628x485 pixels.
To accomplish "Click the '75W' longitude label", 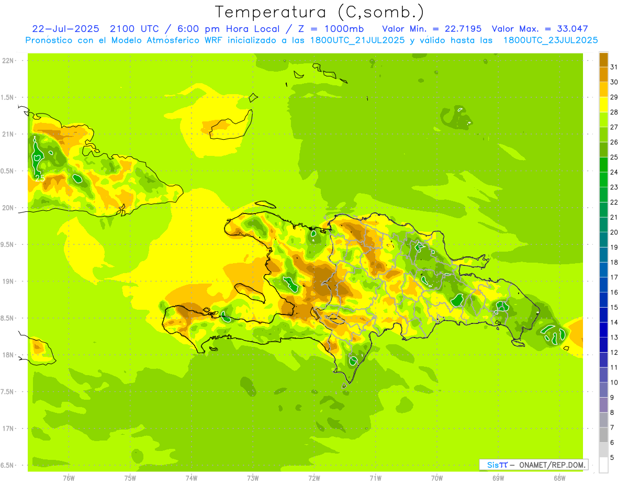I will 130,478.
